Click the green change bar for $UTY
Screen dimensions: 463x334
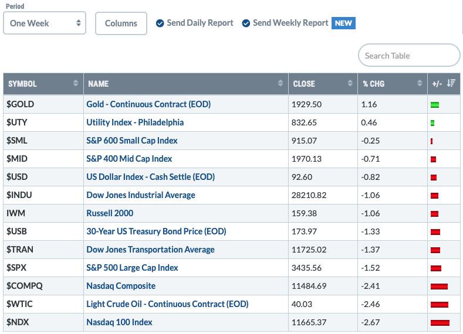(432, 123)
